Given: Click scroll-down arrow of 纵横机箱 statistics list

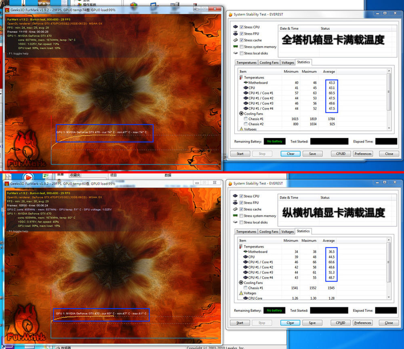Looking at the screenshot, I should tap(389, 297).
